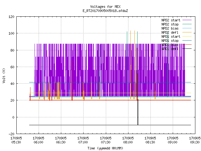This screenshot has height=151, width=201.
Task: Click the black NPD1 defl legend line
Action: [x=187, y=49]
